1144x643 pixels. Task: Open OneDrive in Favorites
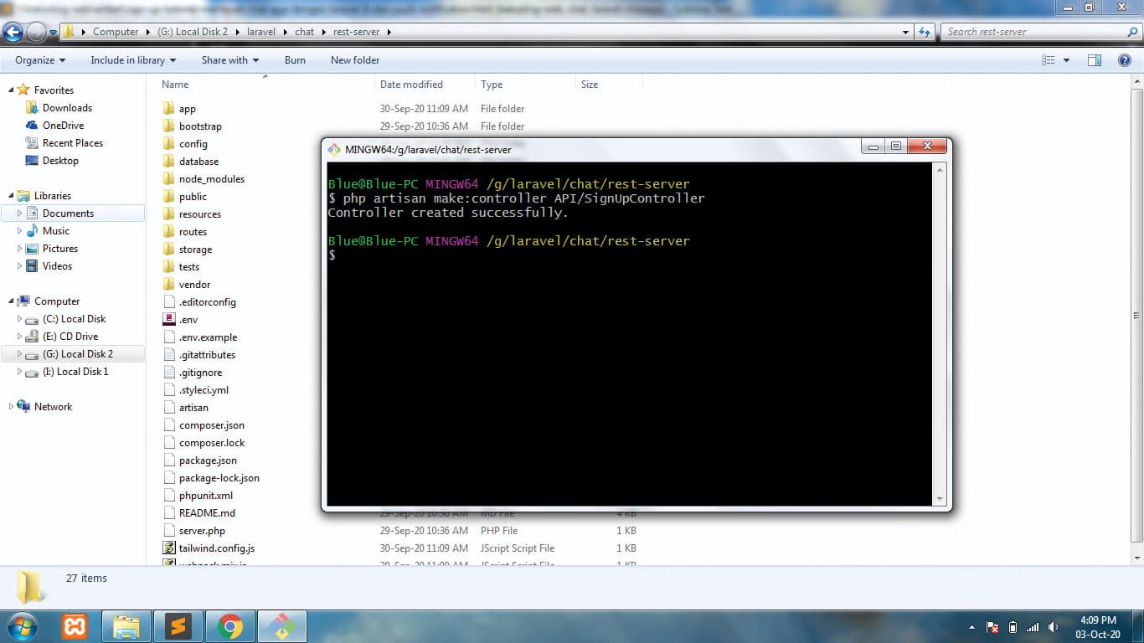63,126
